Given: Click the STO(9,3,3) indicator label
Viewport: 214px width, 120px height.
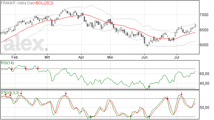Looking at the screenshot, I should (x=10, y=93).
